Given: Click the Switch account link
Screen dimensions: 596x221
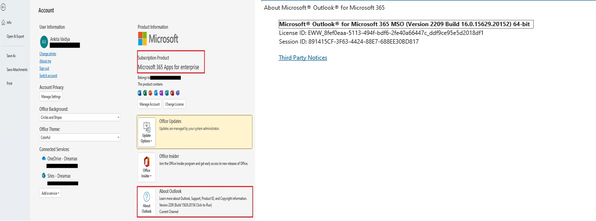Looking at the screenshot, I should 48,76.
